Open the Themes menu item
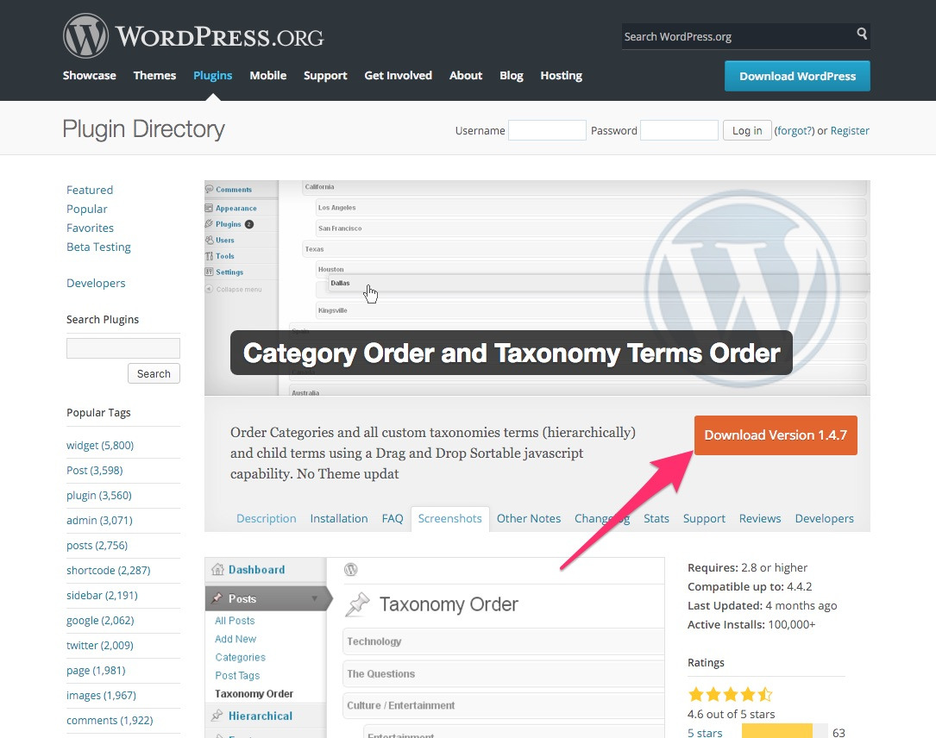This screenshot has width=936, height=738. click(154, 75)
